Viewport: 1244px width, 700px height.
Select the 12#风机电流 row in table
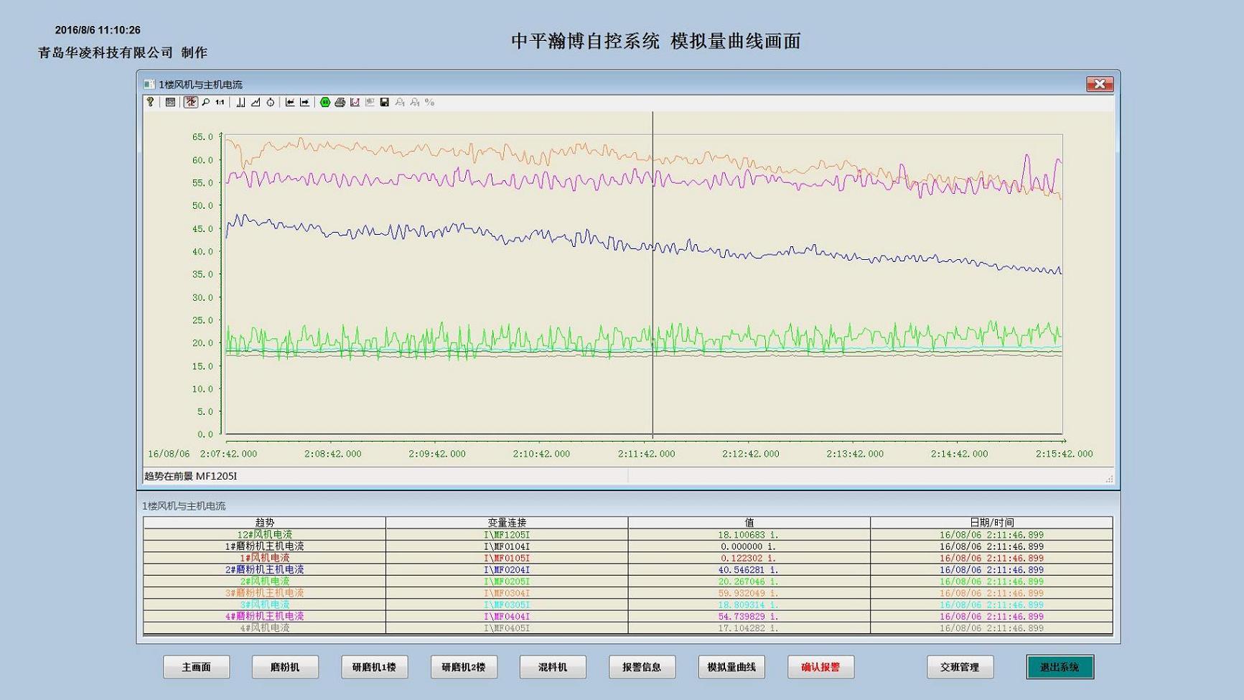(x=264, y=535)
